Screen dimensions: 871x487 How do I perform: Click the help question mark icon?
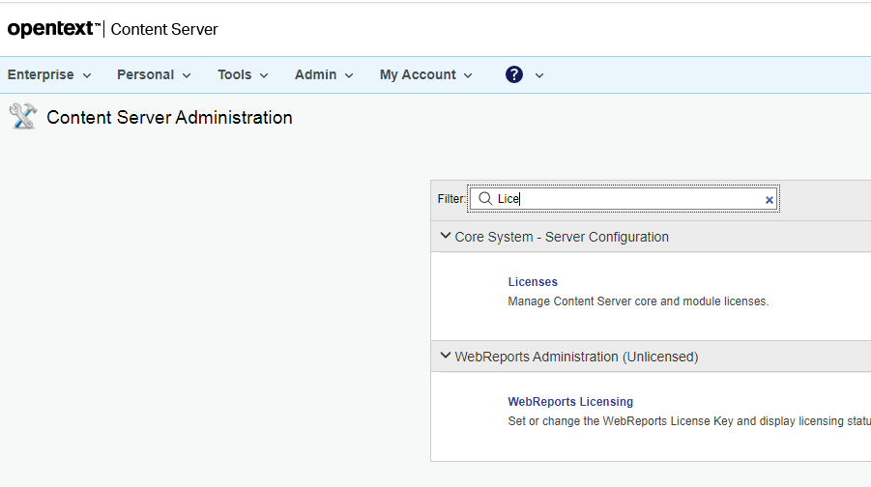(x=514, y=74)
